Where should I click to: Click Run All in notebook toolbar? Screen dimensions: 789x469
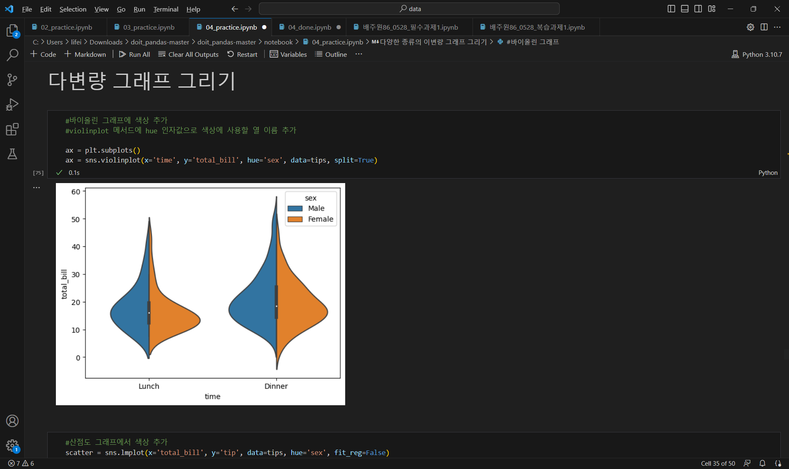coord(134,54)
